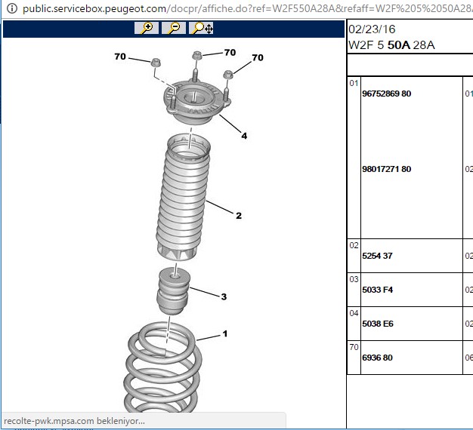
Task: Click the site info icon in address bar
Action: (12, 8)
